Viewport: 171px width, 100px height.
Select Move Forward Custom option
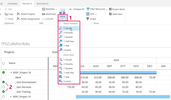(69, 50)
